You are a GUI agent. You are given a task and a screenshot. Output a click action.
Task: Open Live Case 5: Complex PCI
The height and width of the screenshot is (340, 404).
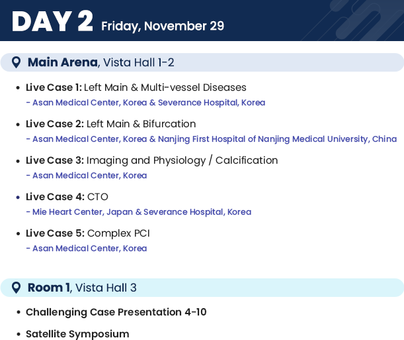pyautogui.click(x=87, y=233)
